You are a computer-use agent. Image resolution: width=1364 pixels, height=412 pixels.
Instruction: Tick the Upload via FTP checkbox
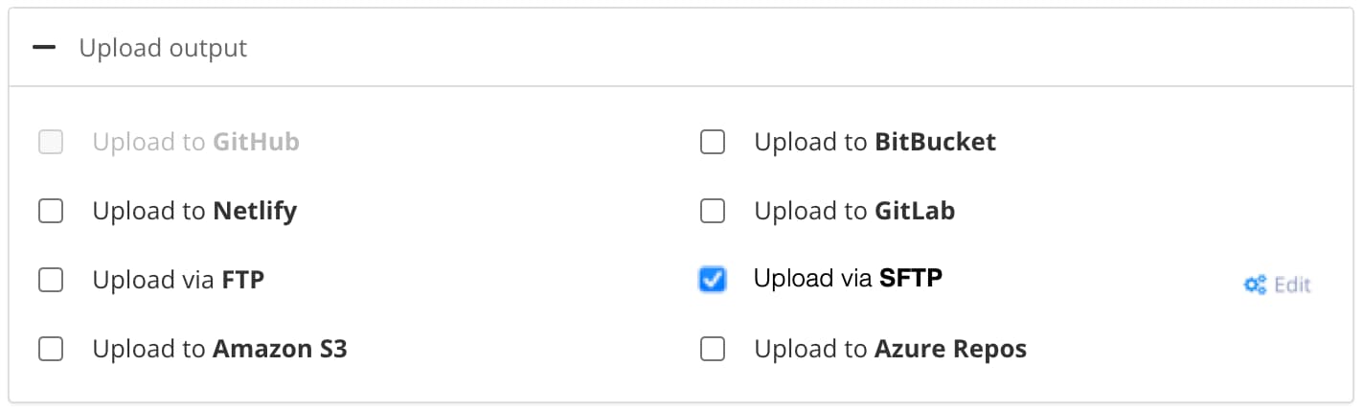click(x=51, y=280)
